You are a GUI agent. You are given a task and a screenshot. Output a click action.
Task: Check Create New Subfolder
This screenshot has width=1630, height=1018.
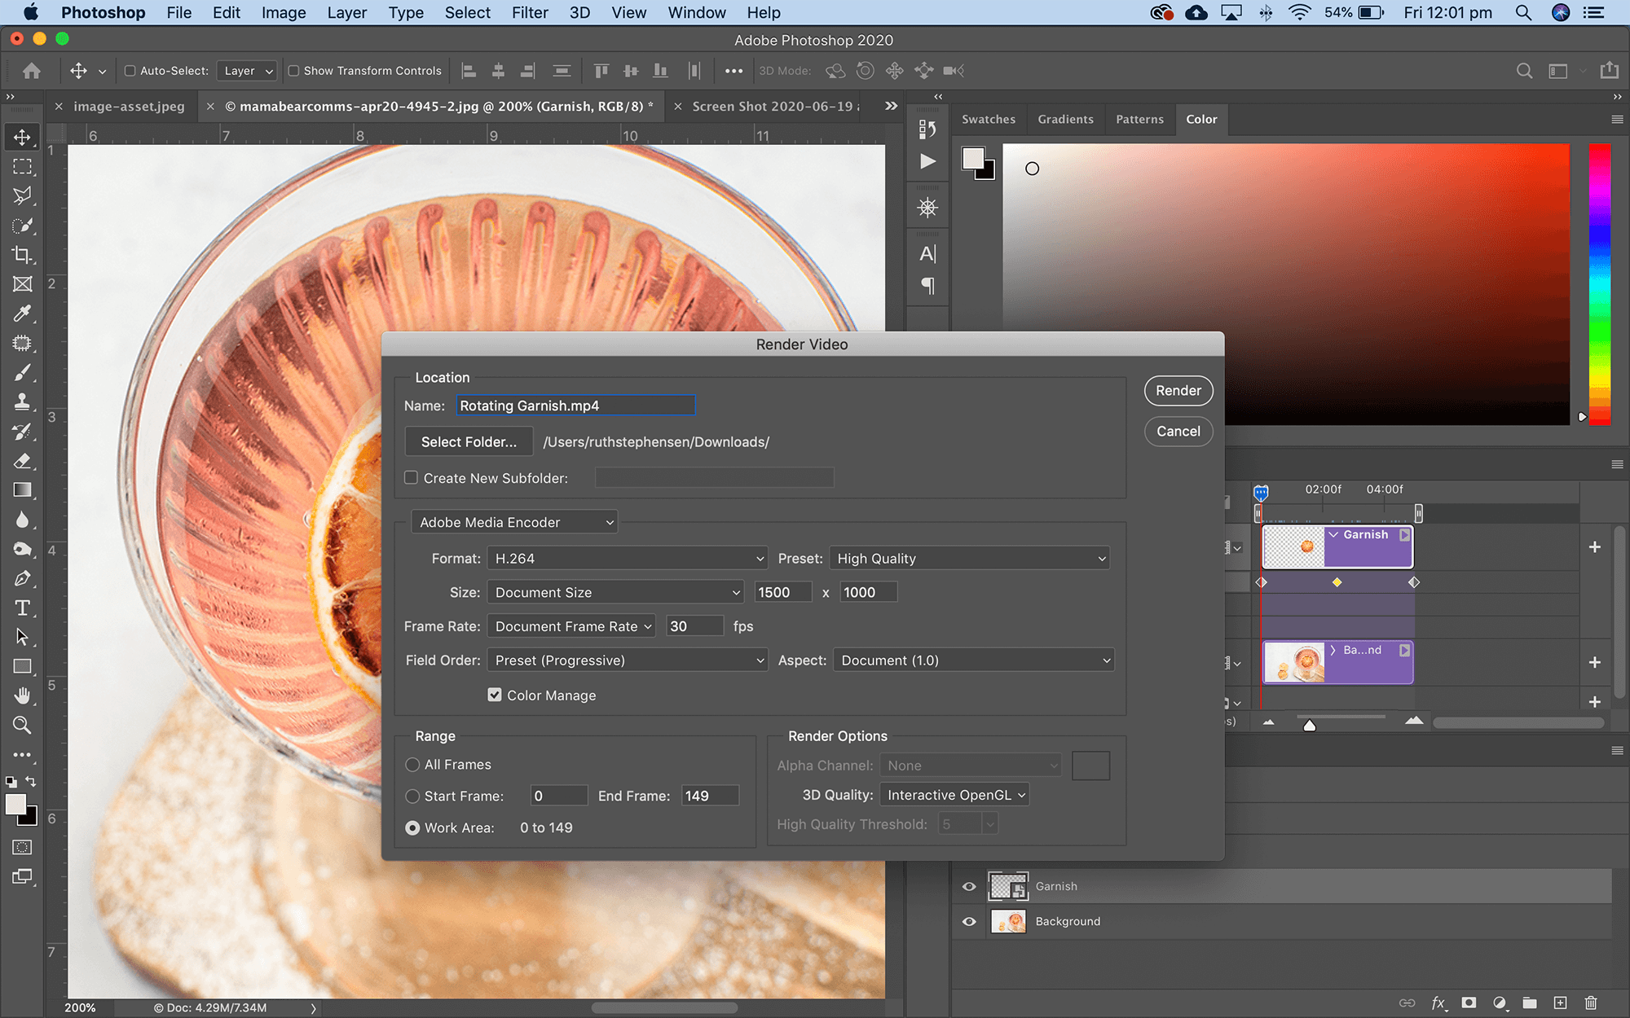point(412,478)
